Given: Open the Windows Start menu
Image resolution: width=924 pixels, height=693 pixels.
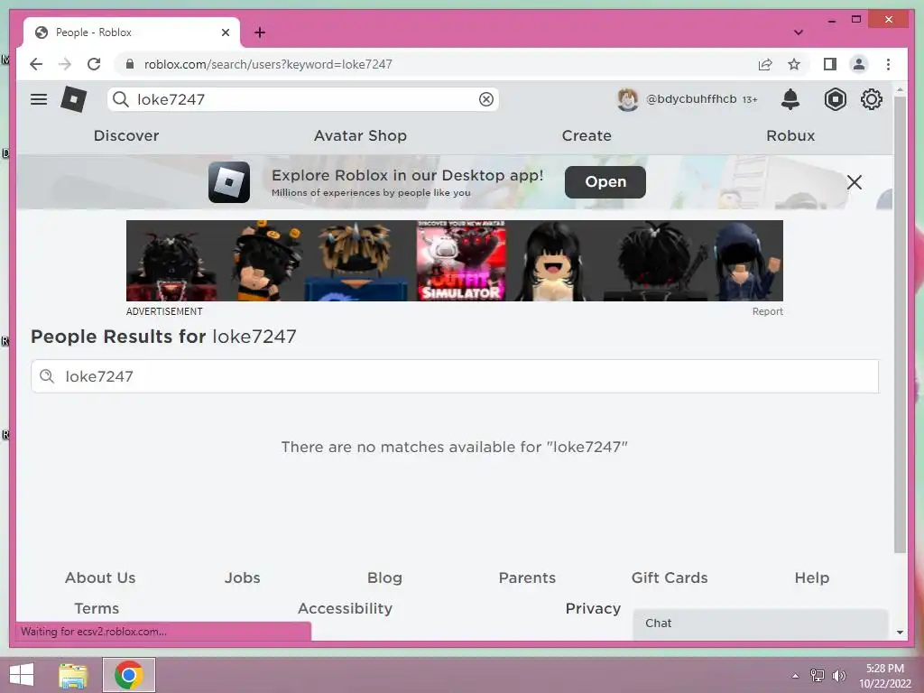Looking at the screenshot, I should [x=22, y=675].
